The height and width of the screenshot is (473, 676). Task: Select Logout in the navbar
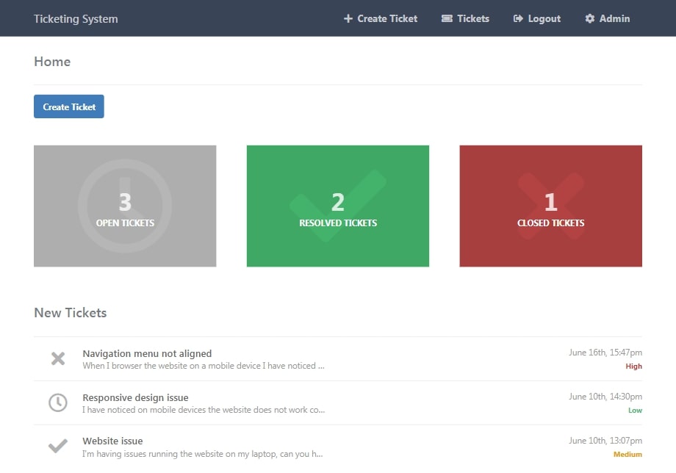536,18
